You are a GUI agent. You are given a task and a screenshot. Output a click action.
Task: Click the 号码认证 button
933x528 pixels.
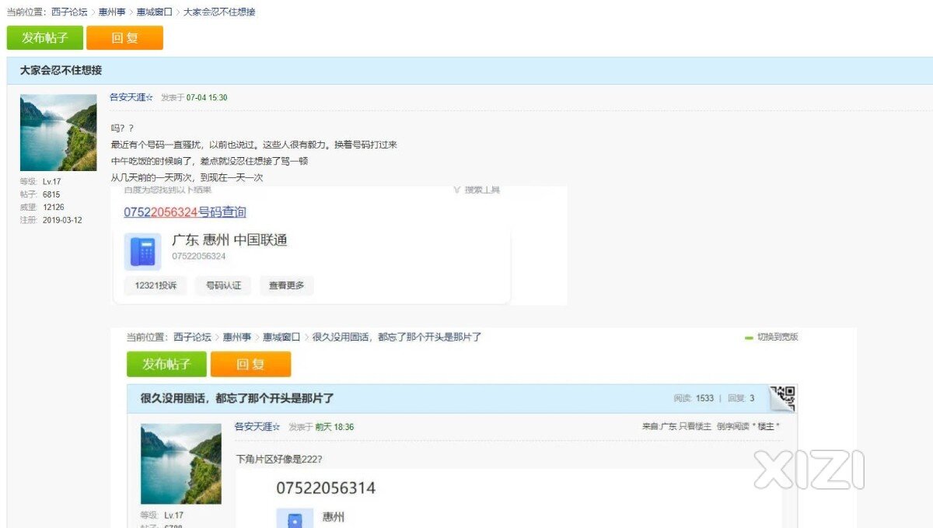click(223, 285)
